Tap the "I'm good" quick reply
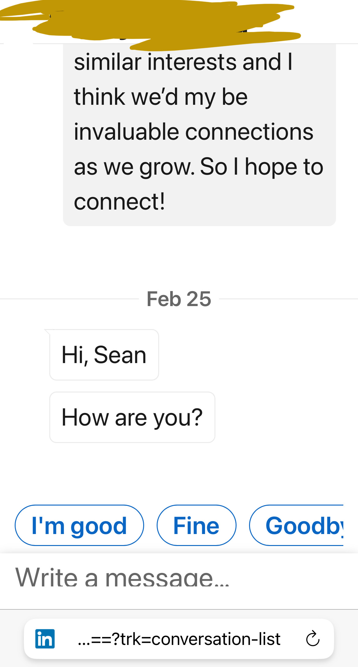Viewport: 358px width, 667px height. click(x=79, y=525)
